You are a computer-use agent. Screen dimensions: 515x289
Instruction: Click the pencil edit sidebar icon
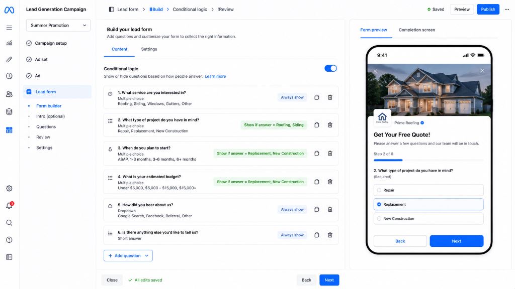click(9, 59)
